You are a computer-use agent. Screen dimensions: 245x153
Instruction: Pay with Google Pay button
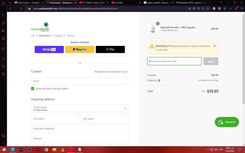coord(110,49)
